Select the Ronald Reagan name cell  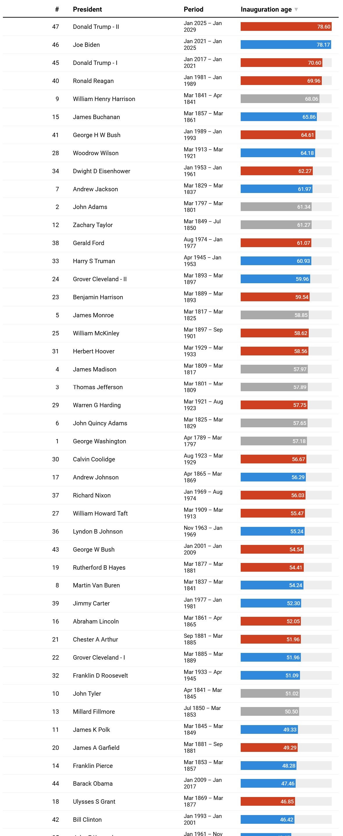pos(93,81)
